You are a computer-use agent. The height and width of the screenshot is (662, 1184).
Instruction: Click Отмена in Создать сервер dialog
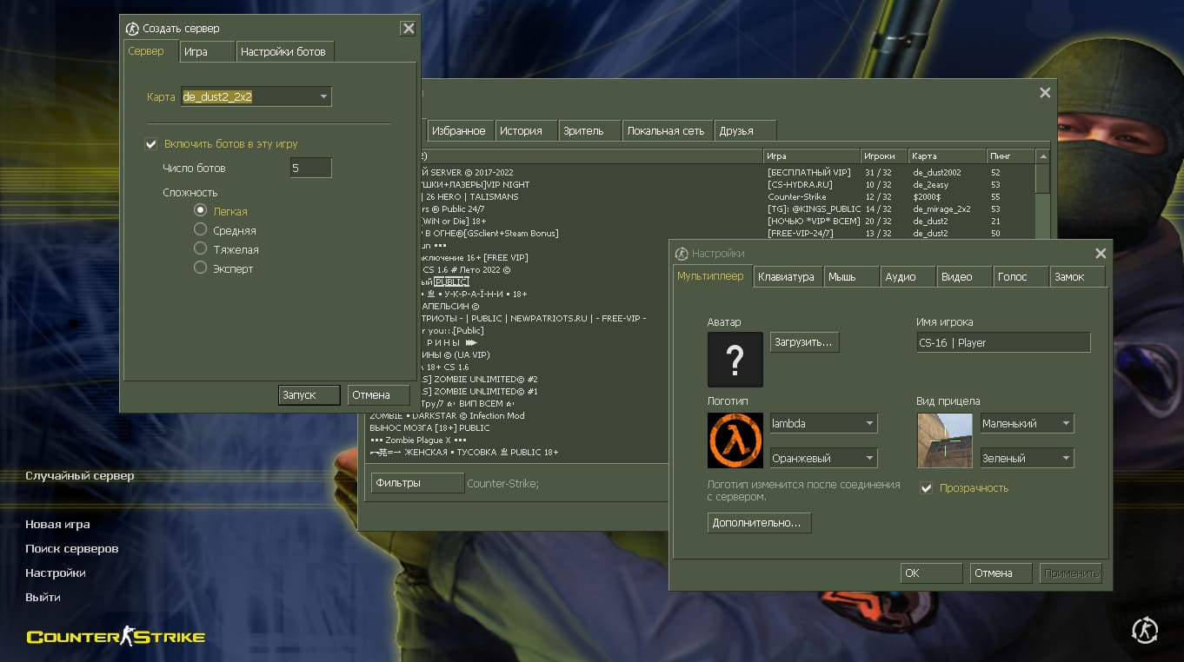click(379, 394)
